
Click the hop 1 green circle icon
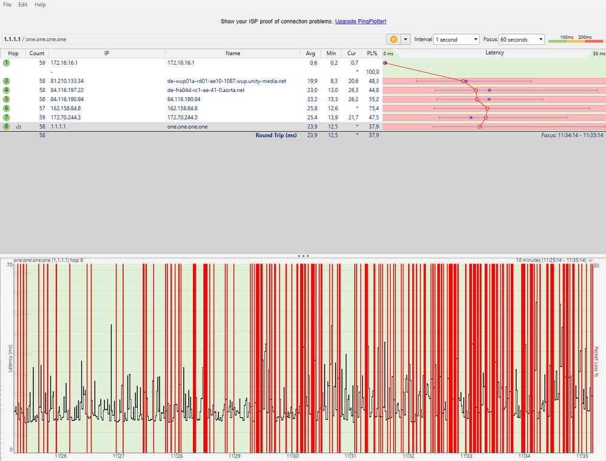[6, 62]
